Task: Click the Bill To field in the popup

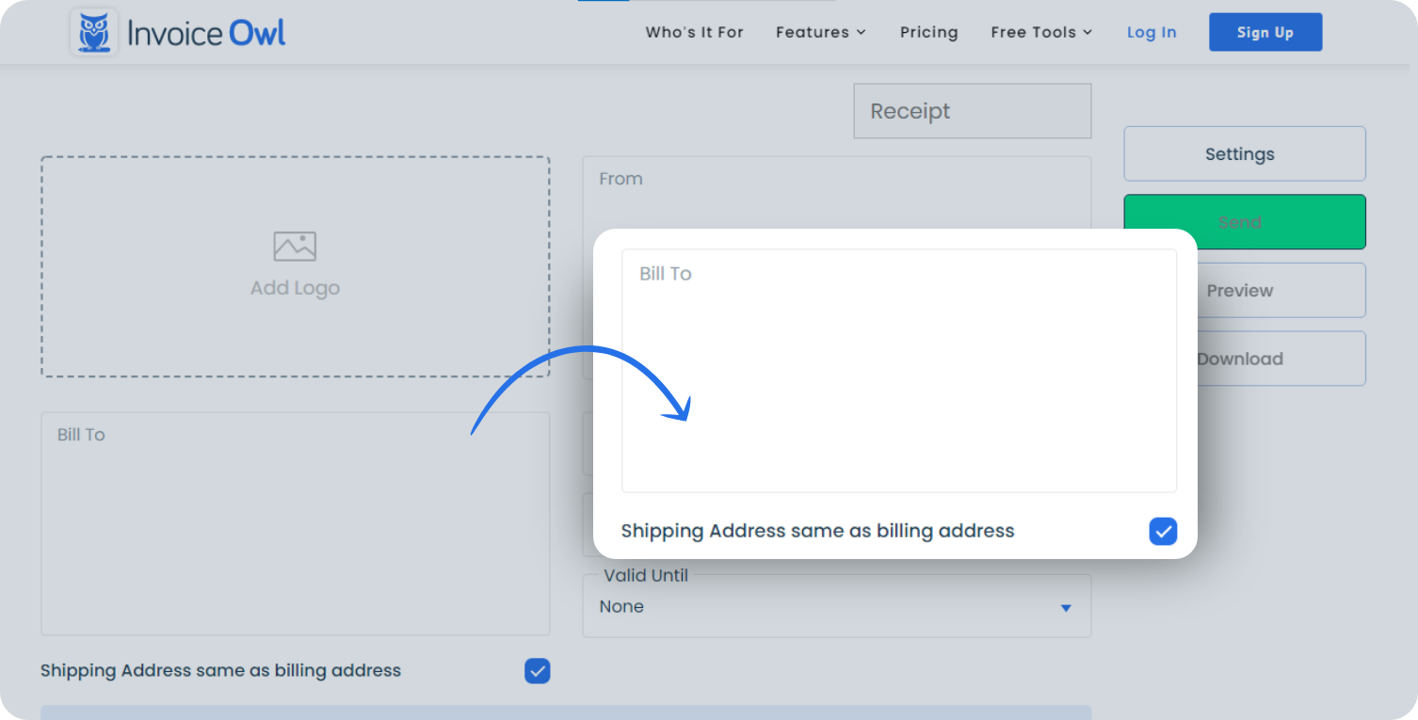Action: click(898, 367)
